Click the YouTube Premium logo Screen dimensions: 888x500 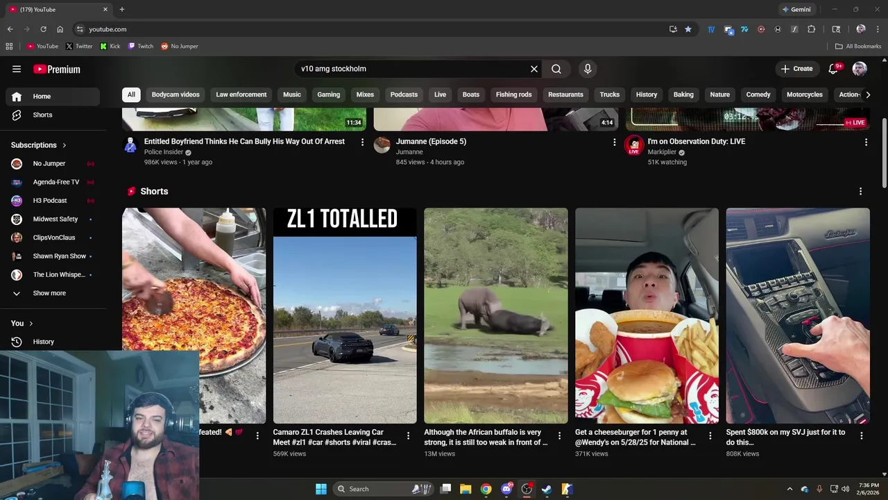tap(57, 69)
